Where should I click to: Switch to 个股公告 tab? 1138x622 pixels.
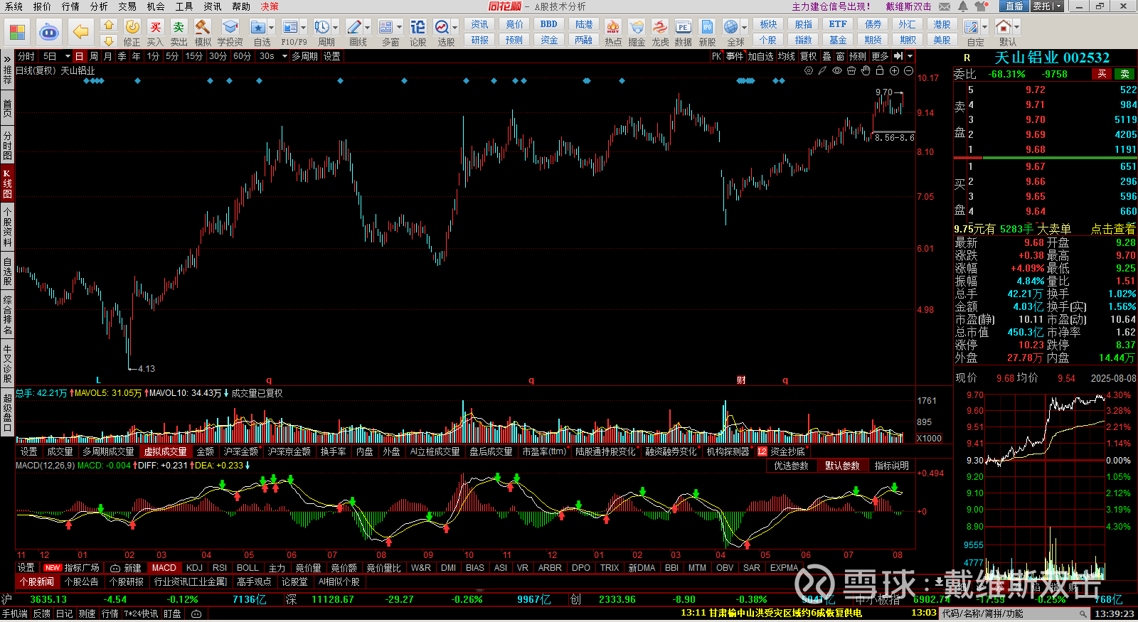click(82, 581)
